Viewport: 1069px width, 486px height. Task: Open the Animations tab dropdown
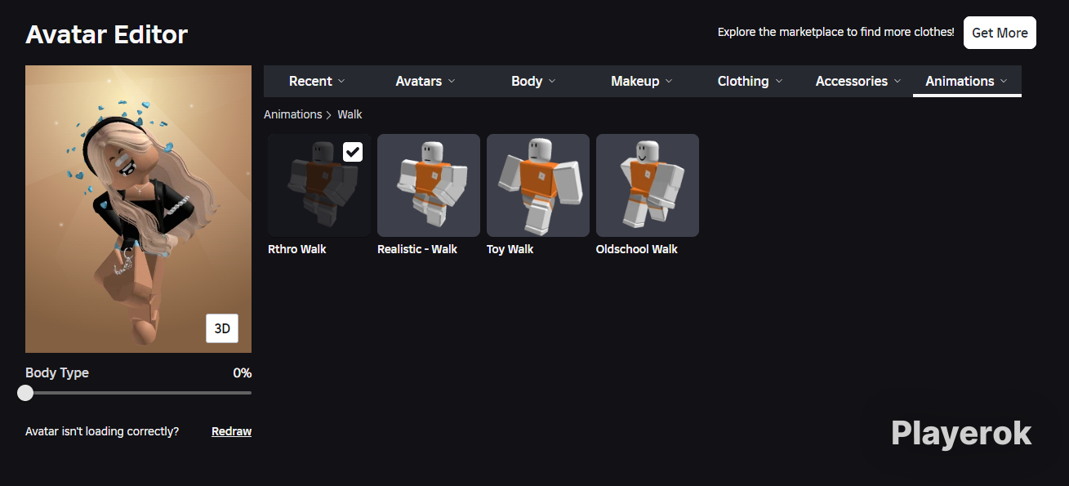tap(967, 81)
